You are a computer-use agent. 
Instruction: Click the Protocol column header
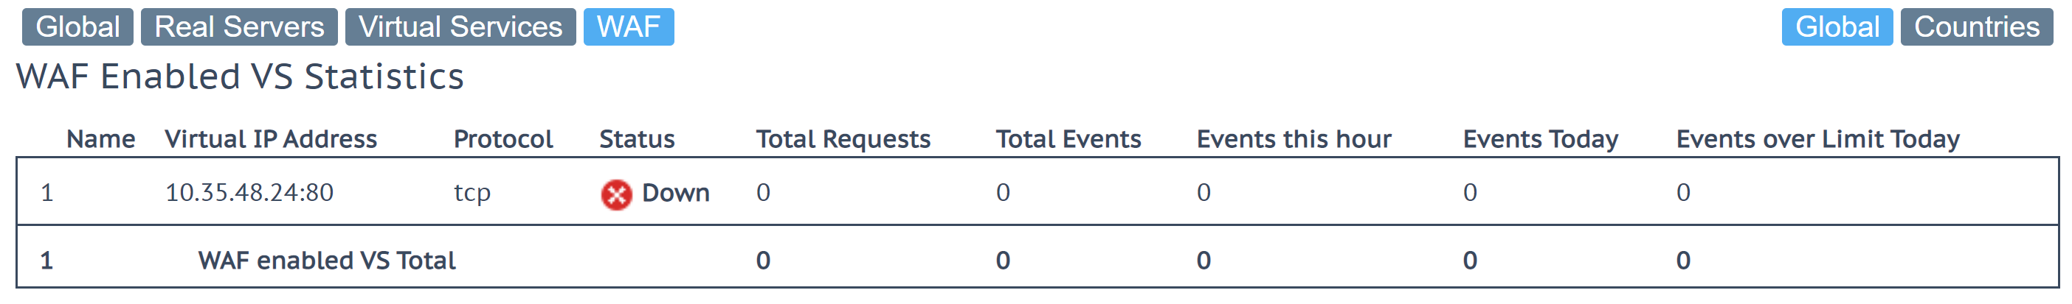click(x=503, y=139)
